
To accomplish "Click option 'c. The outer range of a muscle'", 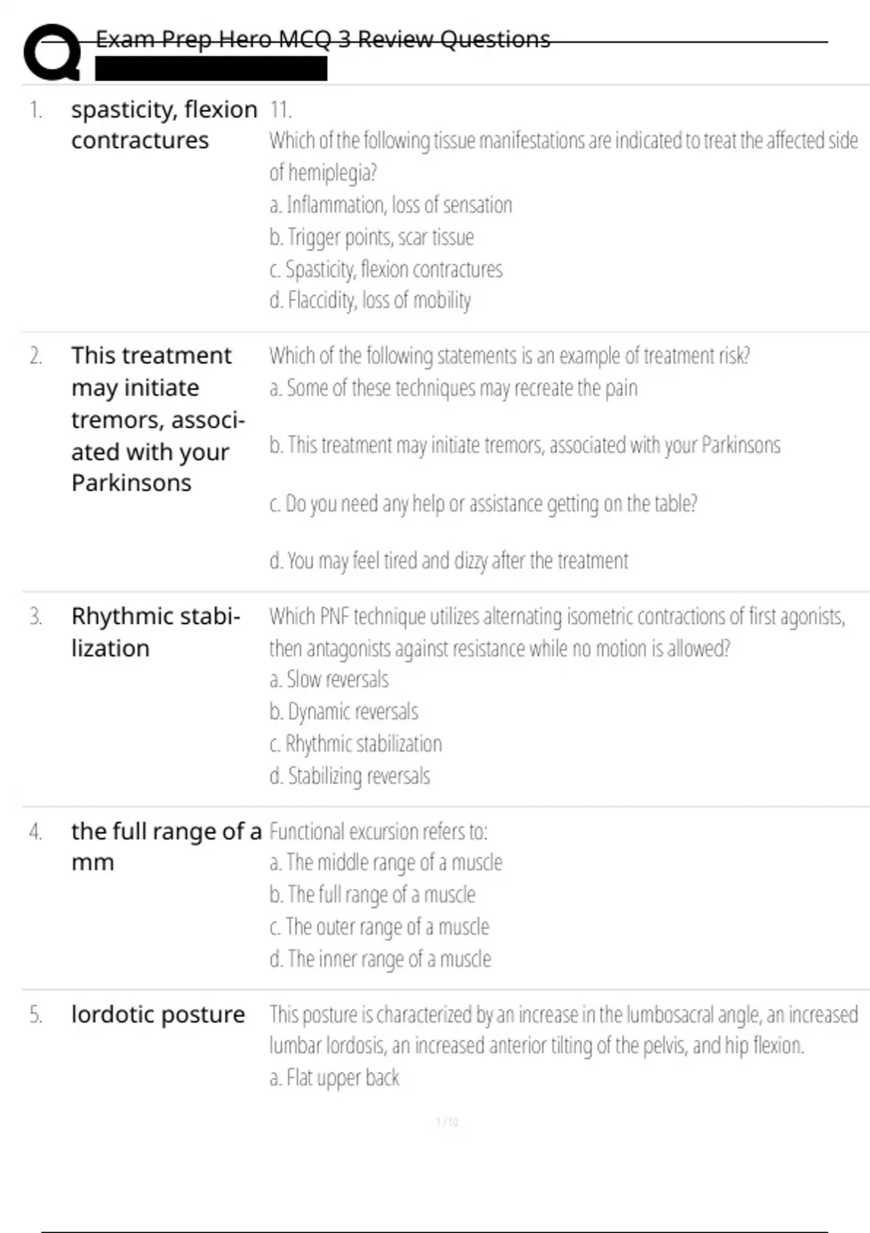I will (x=379, y=927).
